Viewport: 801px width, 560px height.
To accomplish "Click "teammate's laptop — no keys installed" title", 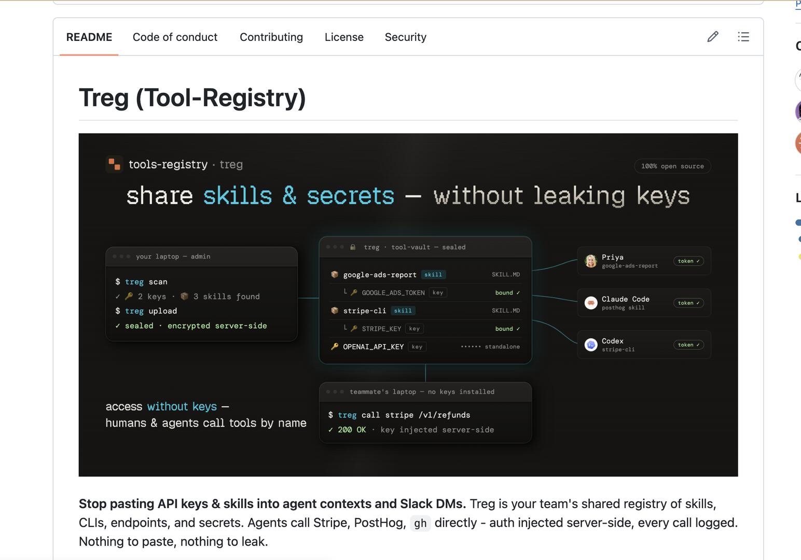I will tap(422, 392).
